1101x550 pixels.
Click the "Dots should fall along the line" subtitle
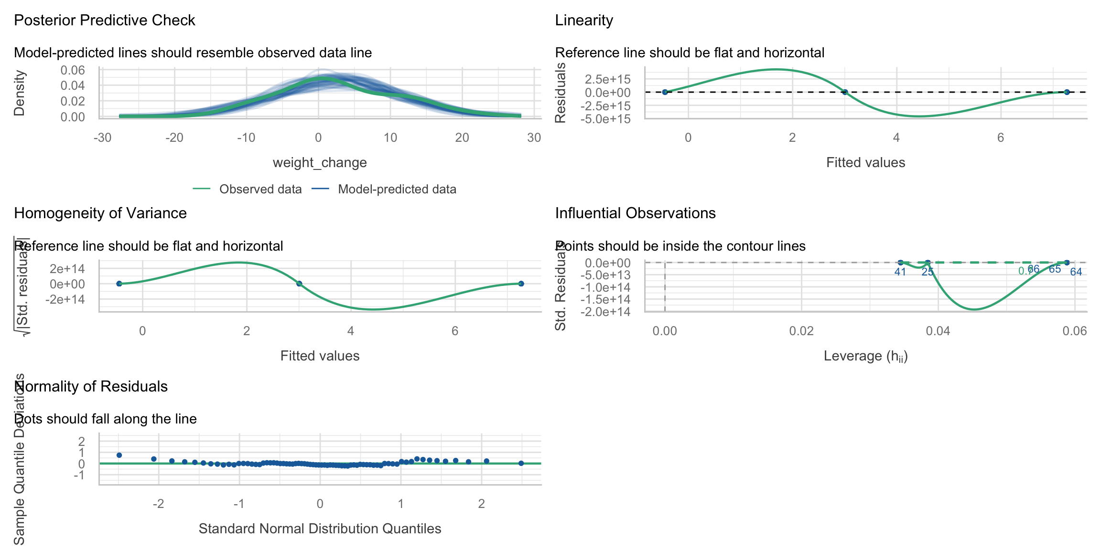106,419
